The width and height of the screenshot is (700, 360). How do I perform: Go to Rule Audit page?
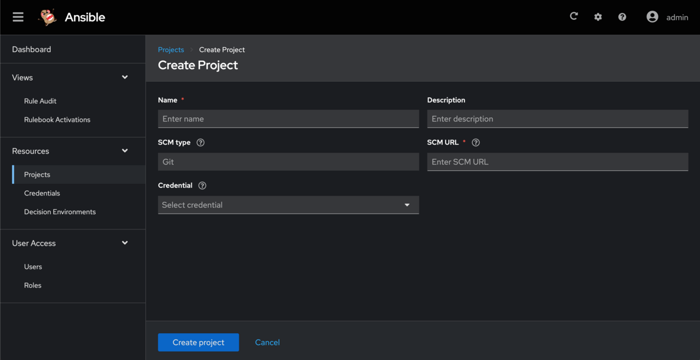pyautogui.click(x=40, y=101)
